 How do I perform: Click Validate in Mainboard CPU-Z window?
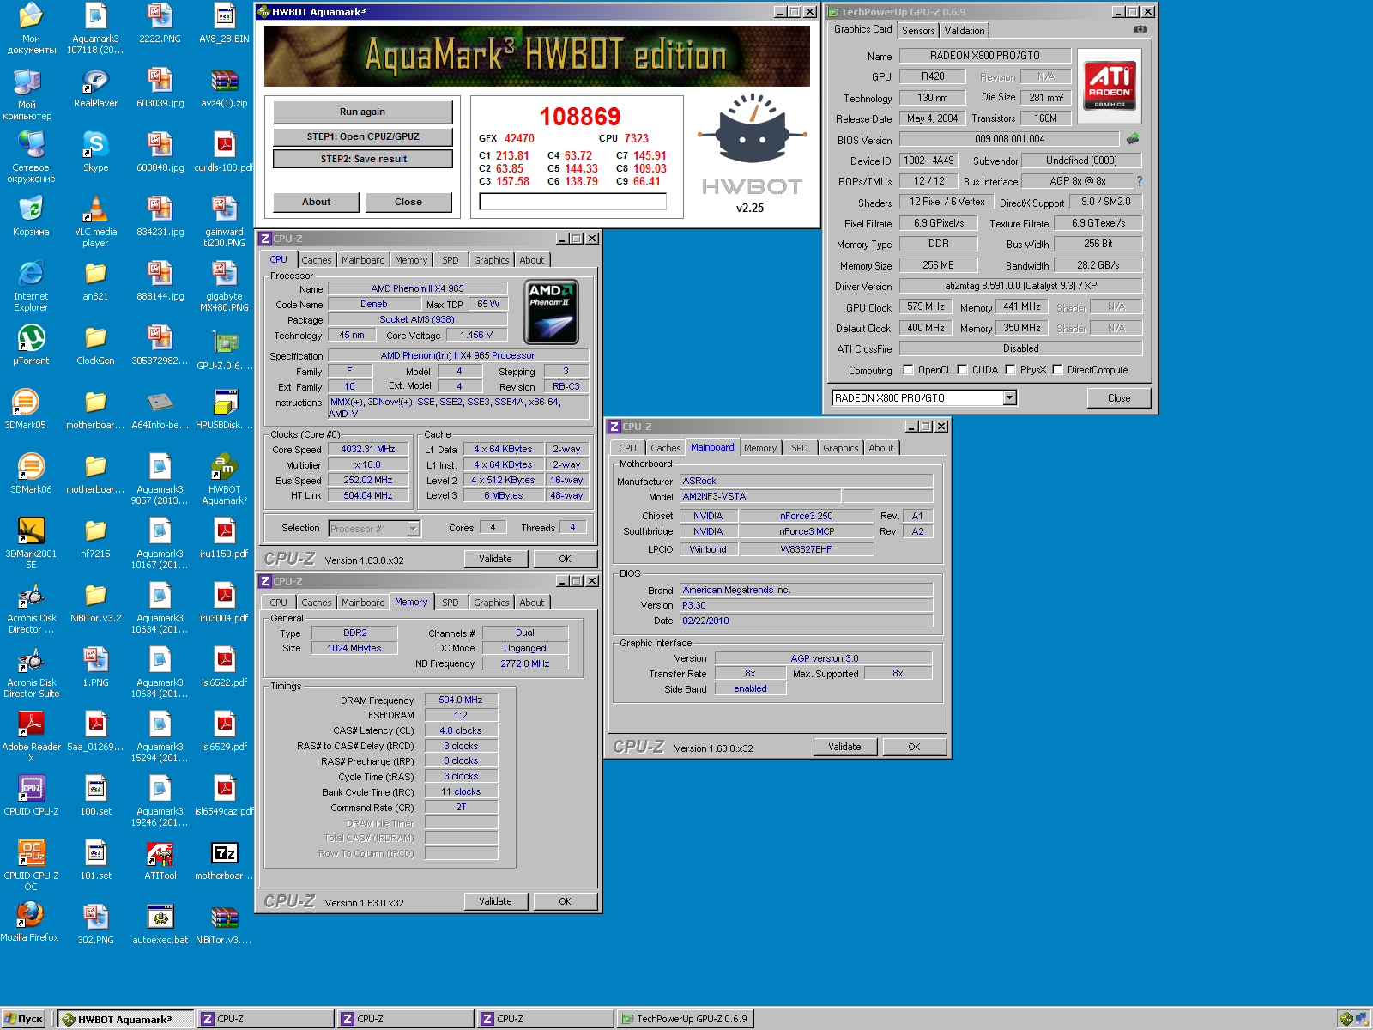(845, 747)
